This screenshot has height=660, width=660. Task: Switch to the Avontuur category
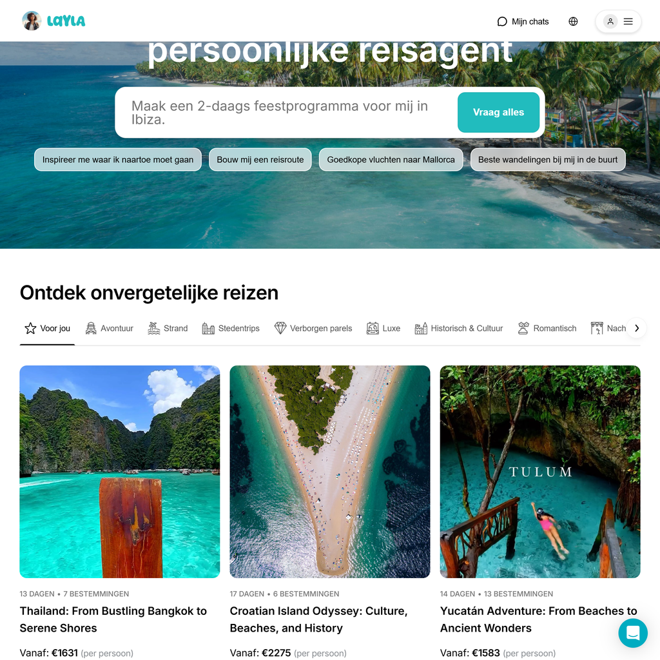[109, 328]
